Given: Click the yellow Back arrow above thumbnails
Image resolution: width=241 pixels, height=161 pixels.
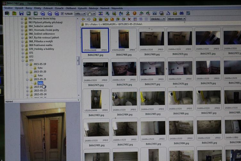Looking at the screenshot, I should click(83, 19).
